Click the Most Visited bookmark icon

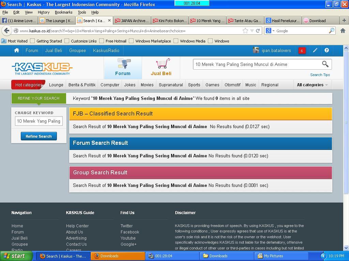[4, 41]
